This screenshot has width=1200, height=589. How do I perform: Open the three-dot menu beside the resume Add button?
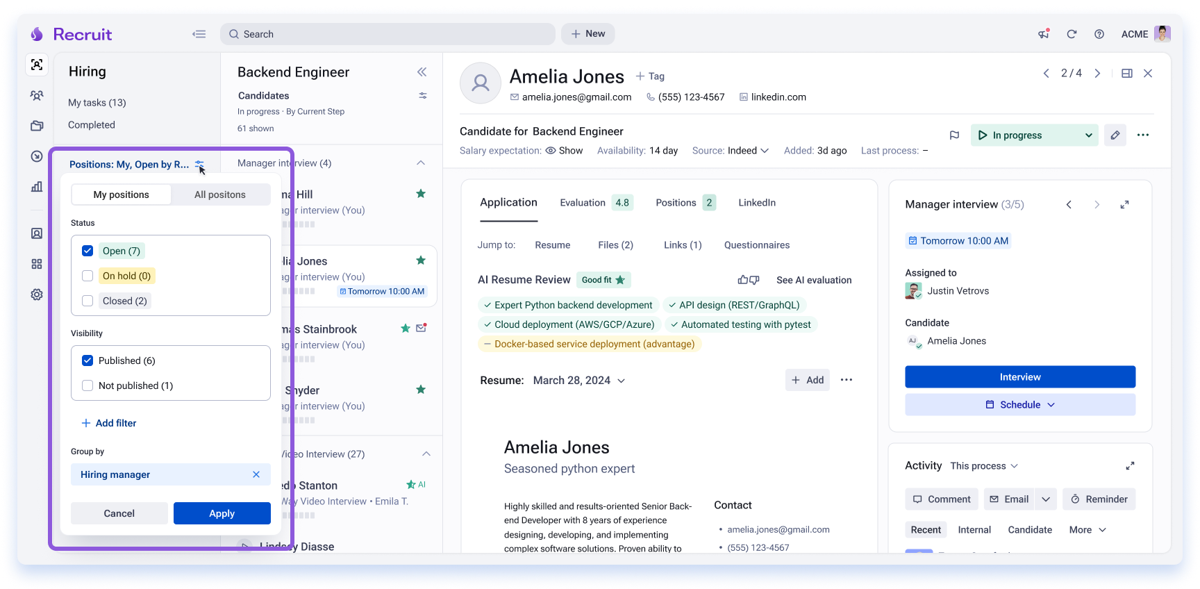[847, 380]
